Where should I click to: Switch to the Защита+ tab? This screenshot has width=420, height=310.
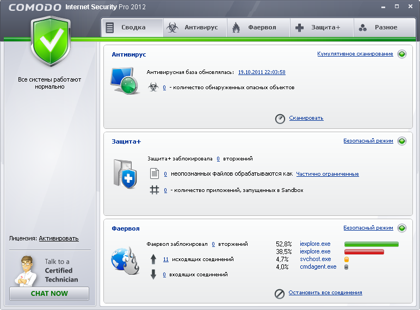[x=322, y=27]
